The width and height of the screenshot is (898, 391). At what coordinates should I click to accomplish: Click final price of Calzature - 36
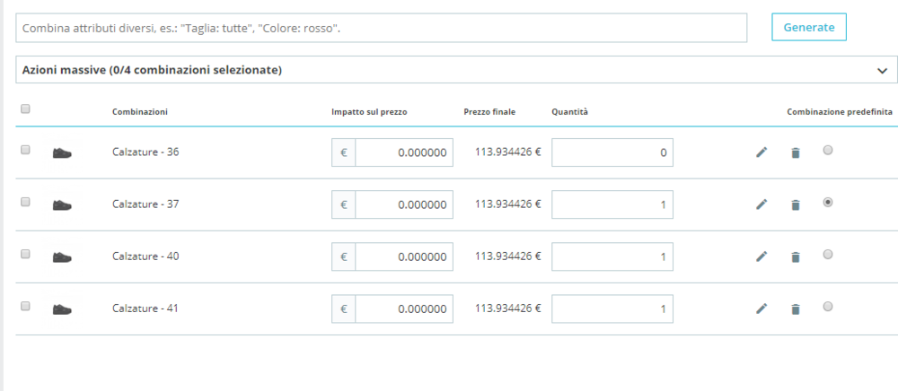point(508,152)
